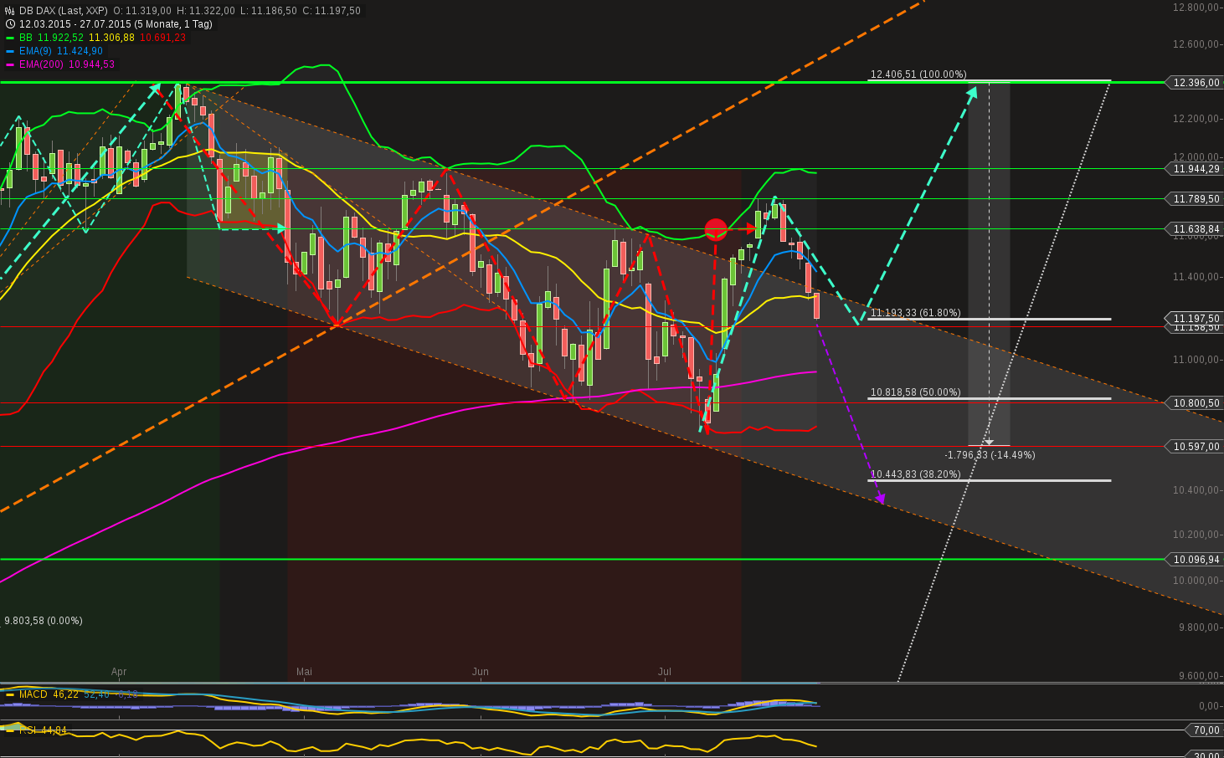1224x758 pixels.
Task: Click the MACD value 46,22
Action: tap(65, 694)
